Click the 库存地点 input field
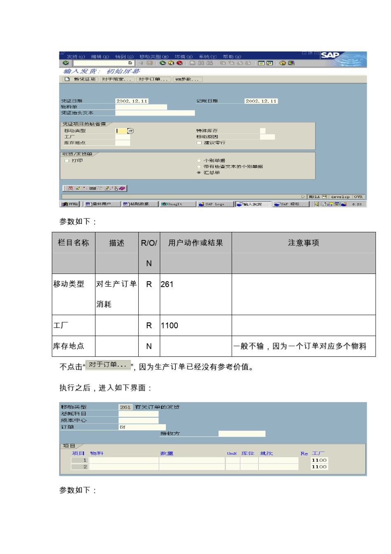 [123, 143]
